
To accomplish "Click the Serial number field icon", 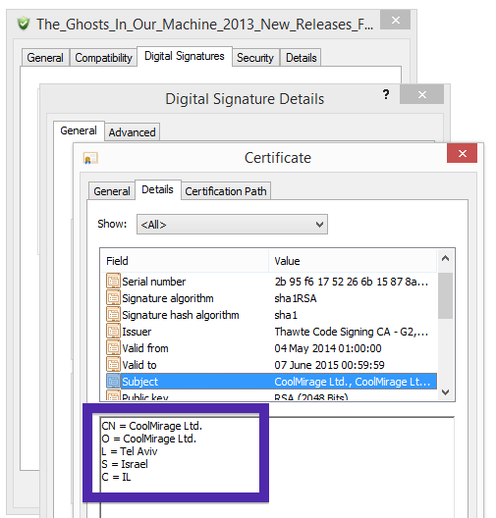I will pos(113,282).
